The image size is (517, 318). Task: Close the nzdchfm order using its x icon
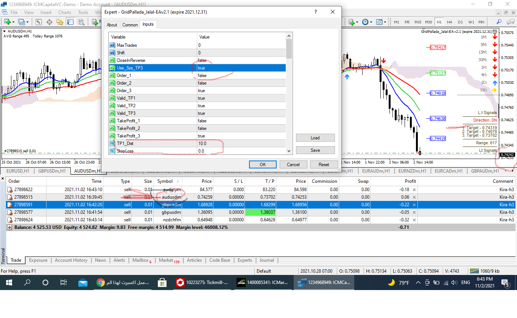[x=414, y=220]
